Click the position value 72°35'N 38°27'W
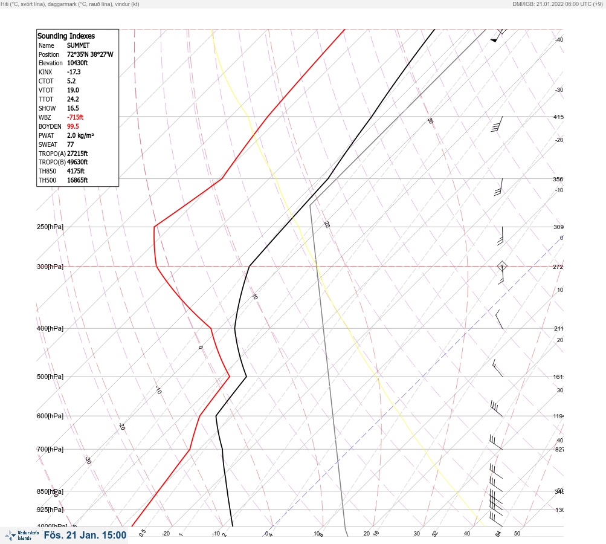This screenshot has width=606, height=544. (x=90, y=54)
